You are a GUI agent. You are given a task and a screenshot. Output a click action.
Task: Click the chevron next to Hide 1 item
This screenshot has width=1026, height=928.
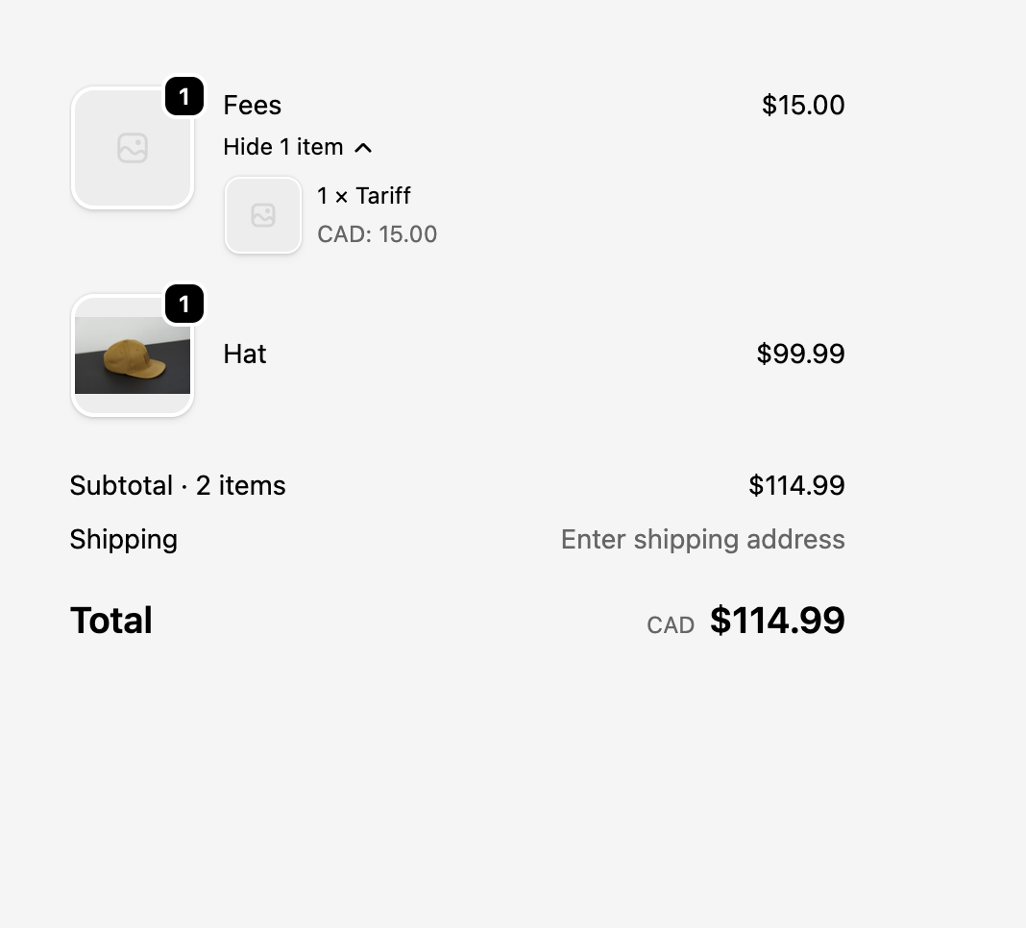(364, 146)
